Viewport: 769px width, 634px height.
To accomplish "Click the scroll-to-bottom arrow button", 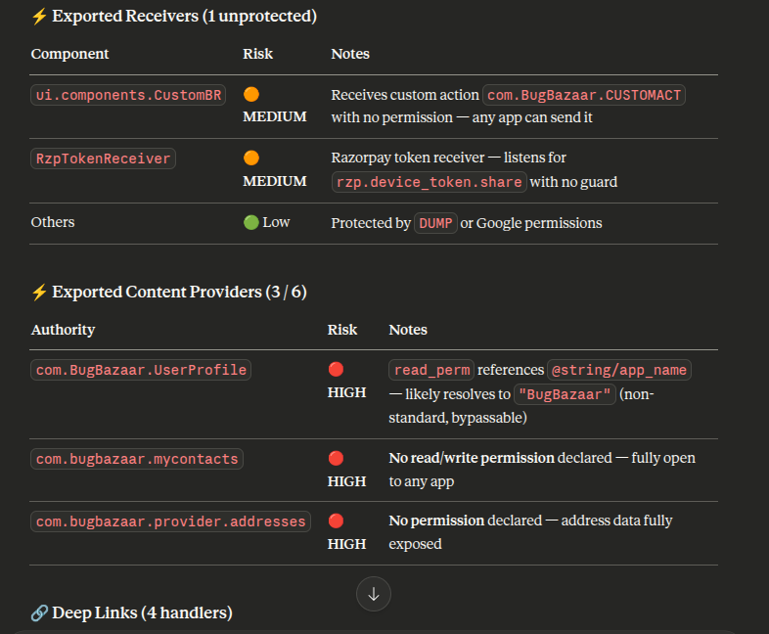I will 374,594.
